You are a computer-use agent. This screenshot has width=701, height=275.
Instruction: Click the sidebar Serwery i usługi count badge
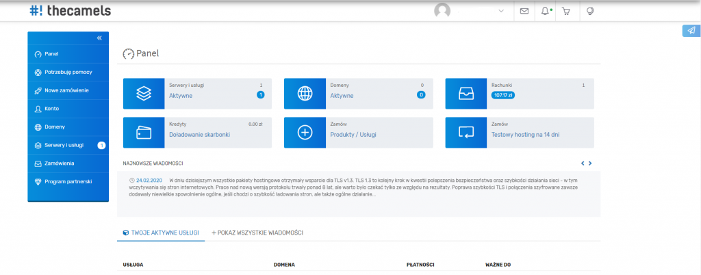(101, 145)
